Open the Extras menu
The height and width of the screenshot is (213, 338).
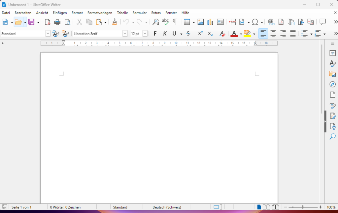[156, 13]
